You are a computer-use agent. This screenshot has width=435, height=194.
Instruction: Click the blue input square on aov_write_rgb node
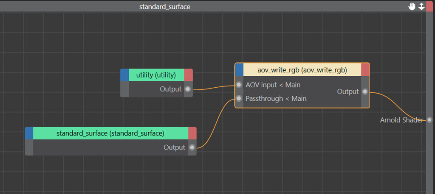(239, 70)
